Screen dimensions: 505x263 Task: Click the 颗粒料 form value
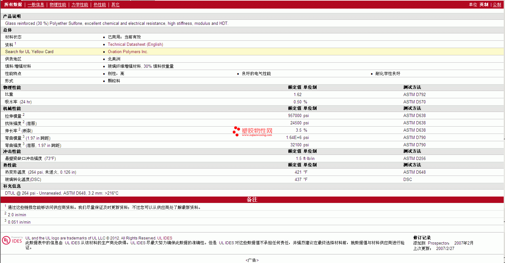coord(114,81)
